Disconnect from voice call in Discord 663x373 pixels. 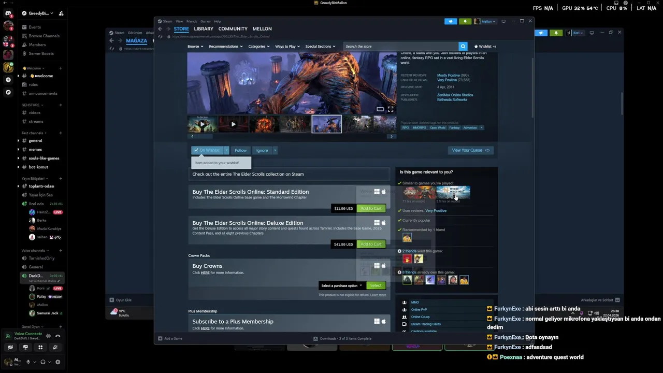coord(57,336)
